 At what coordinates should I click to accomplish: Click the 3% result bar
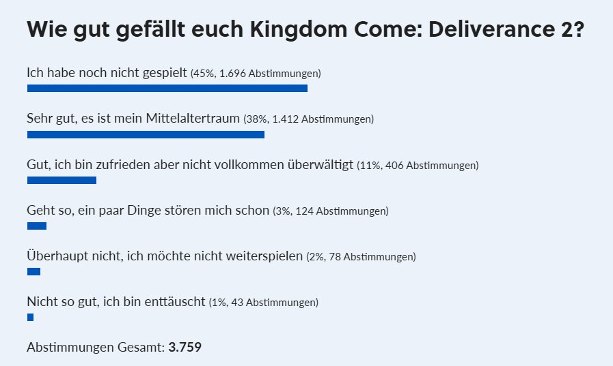pos(36,226)
